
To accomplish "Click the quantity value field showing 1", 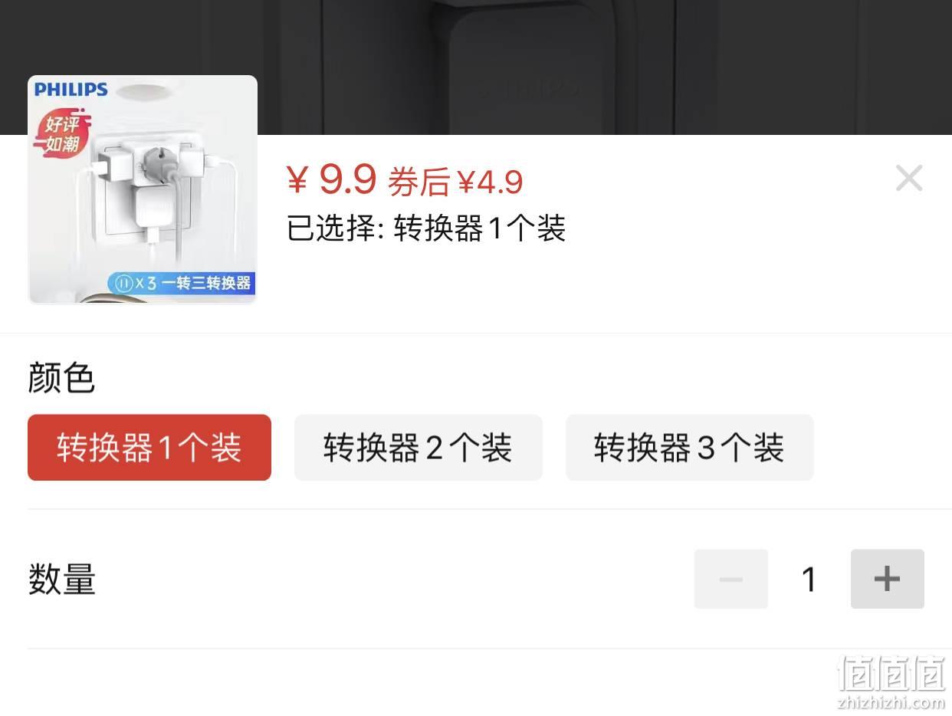I will [809, 580].
